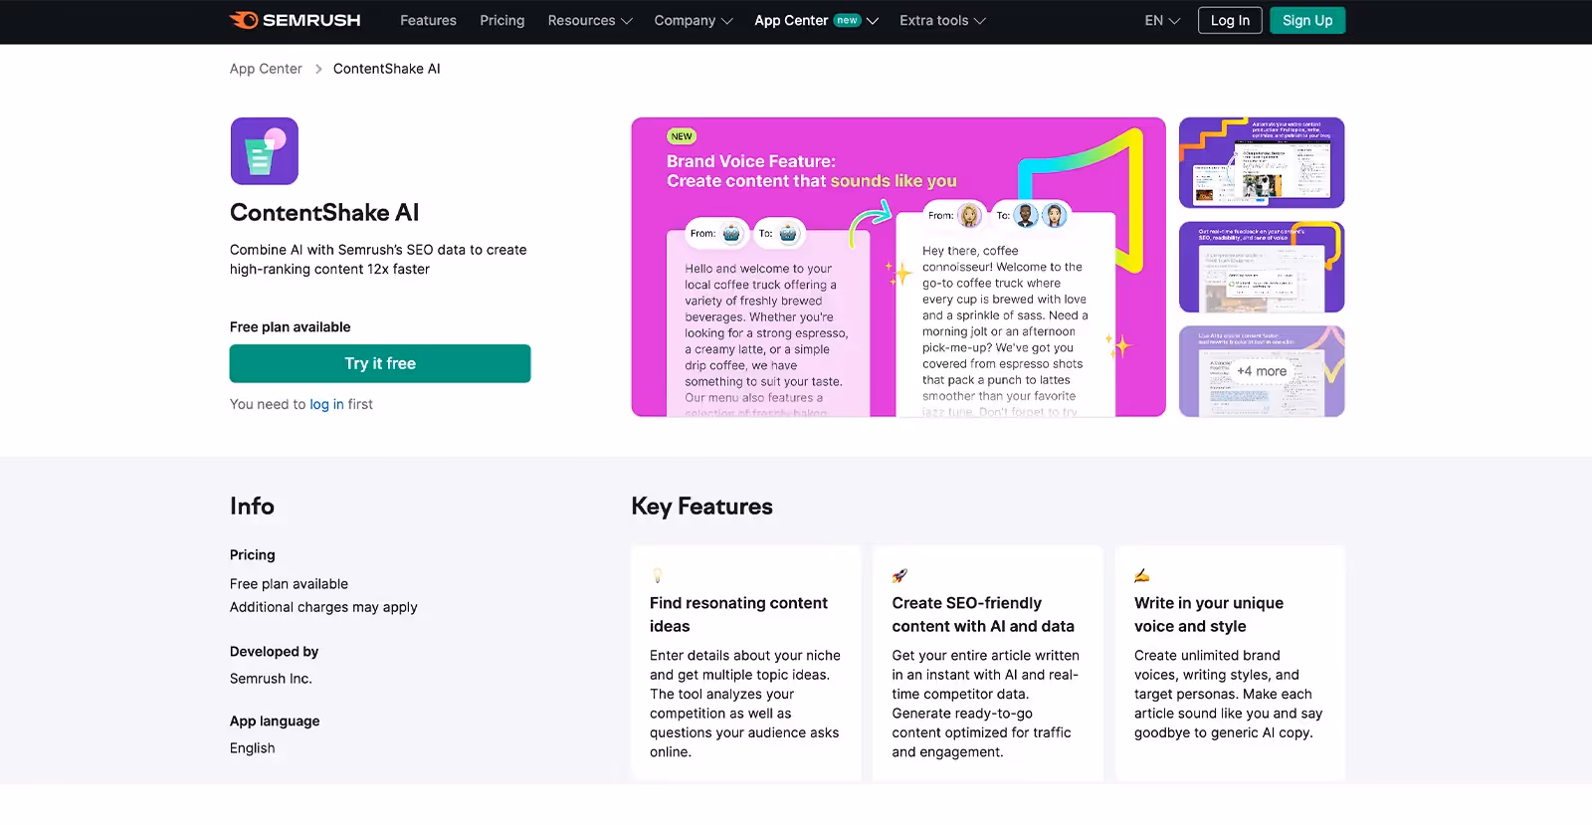The image size is (1592, 825).
Task: Click the Semrush logo in the header
Action: pyautogui.click(x=295, y=20)
